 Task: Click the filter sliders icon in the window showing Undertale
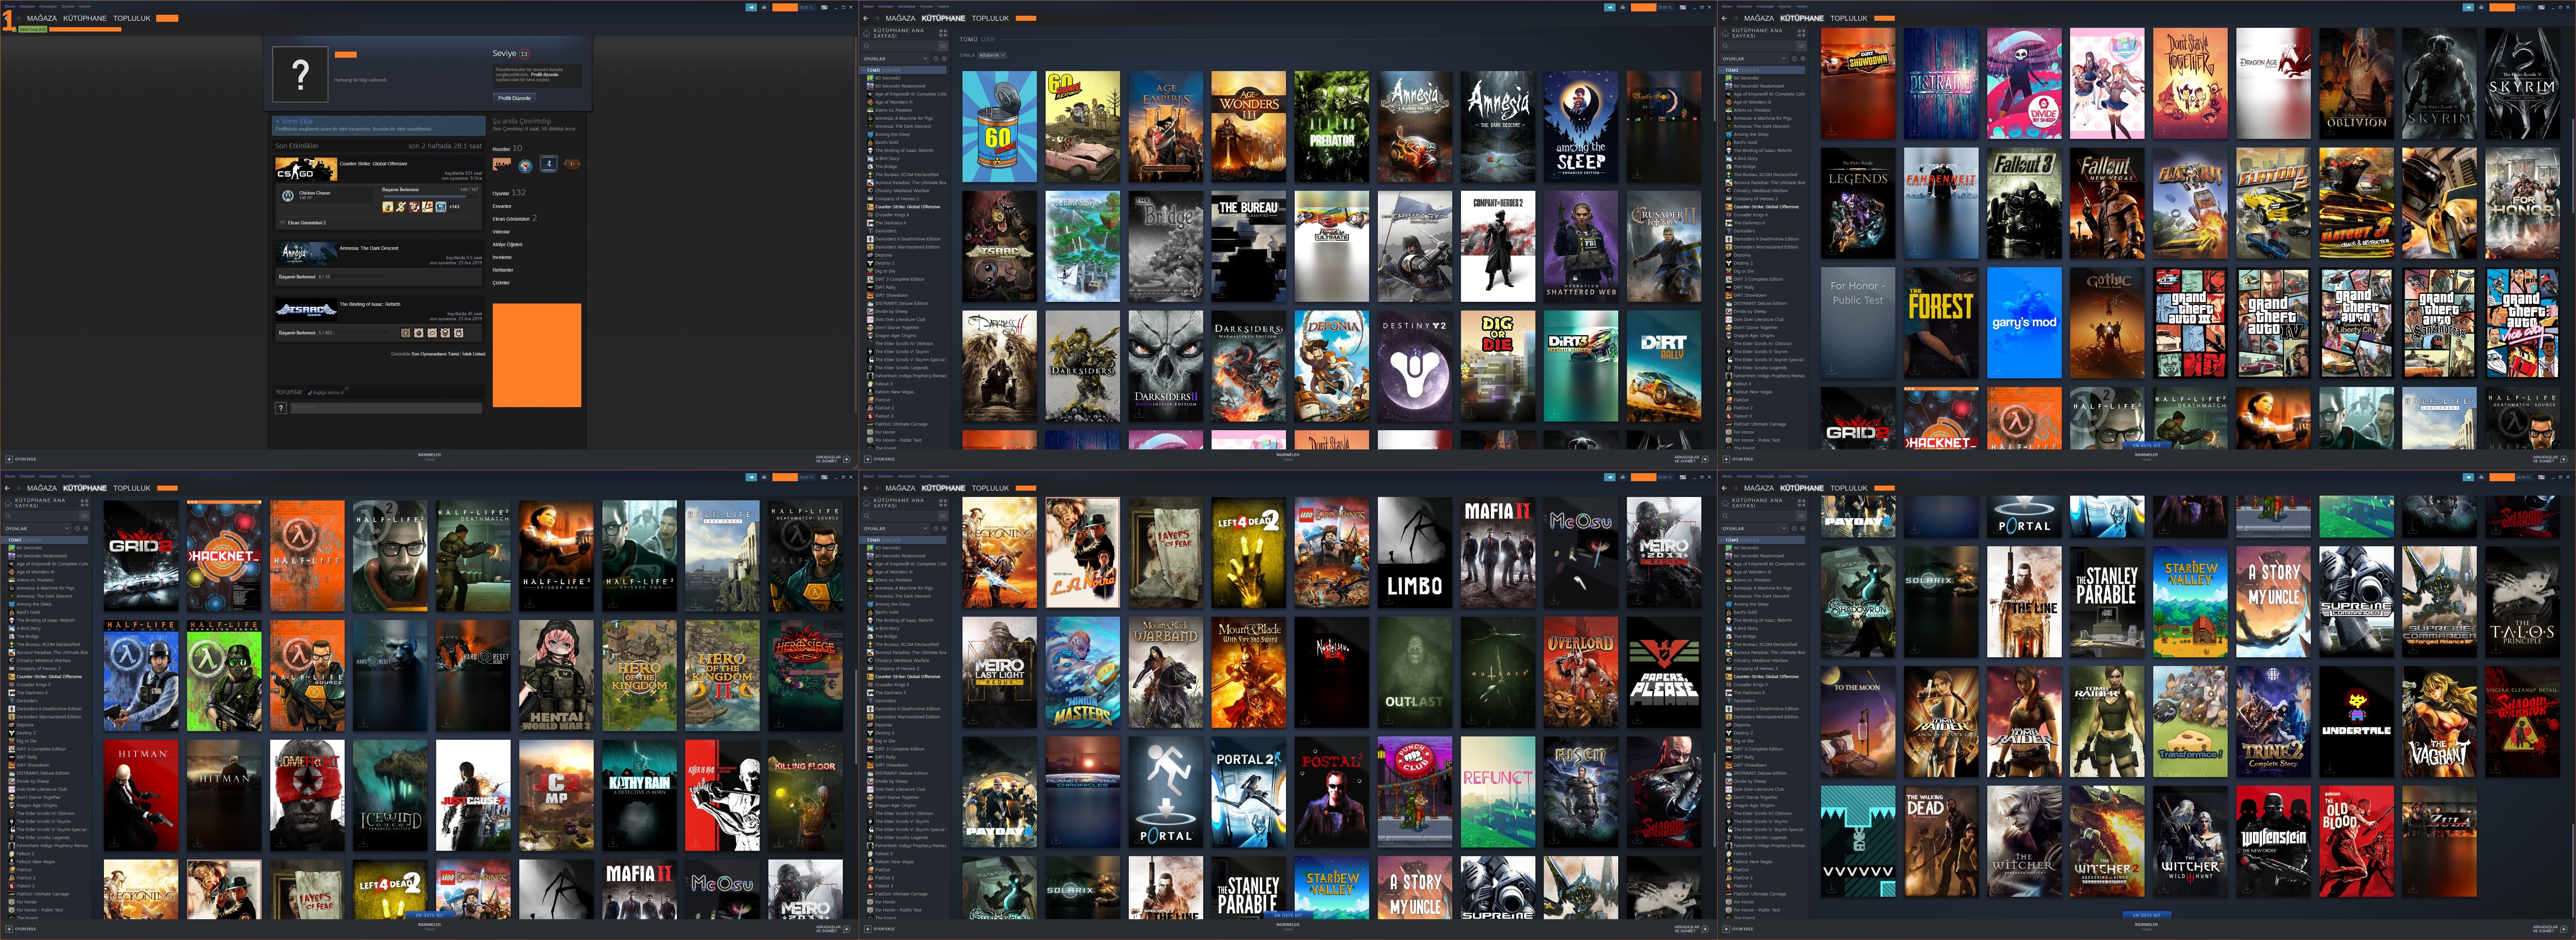1802,516
